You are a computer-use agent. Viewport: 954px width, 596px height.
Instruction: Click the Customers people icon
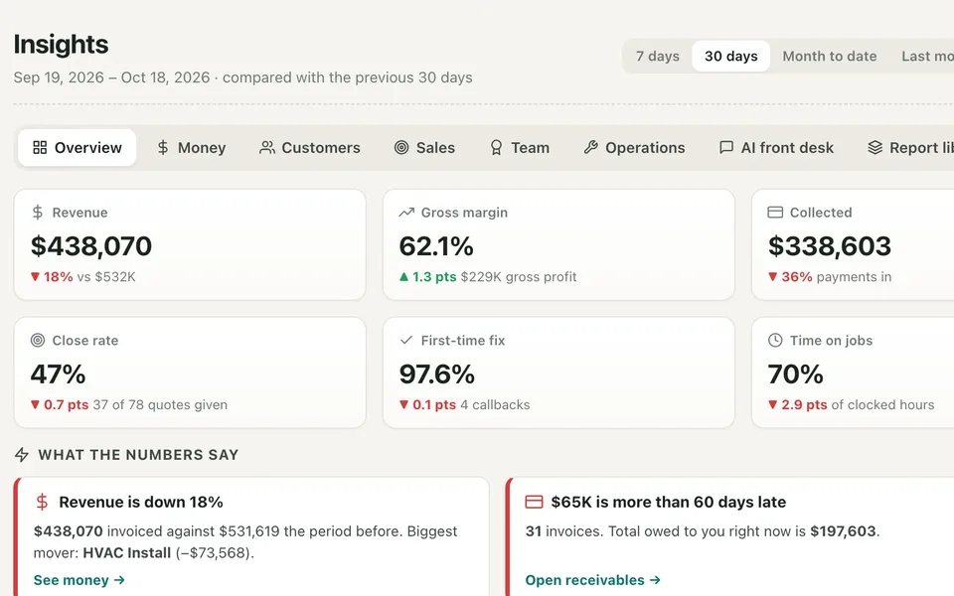coord(266,148)
